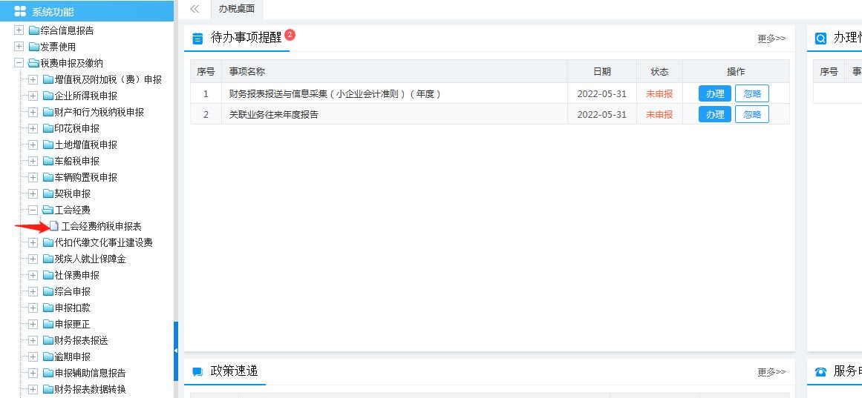
Task: Expand the 代扣代缴文化事业建设费 node
Action: 33,242
